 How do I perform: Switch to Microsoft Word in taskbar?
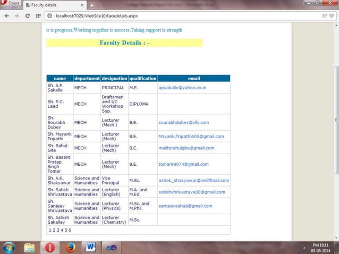(91, 248)
